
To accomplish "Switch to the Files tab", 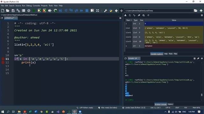I will (x=175, y=54).
